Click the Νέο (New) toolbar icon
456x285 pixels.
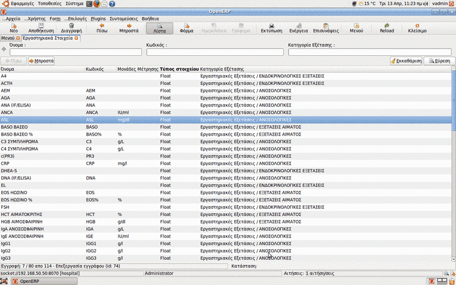14,26
